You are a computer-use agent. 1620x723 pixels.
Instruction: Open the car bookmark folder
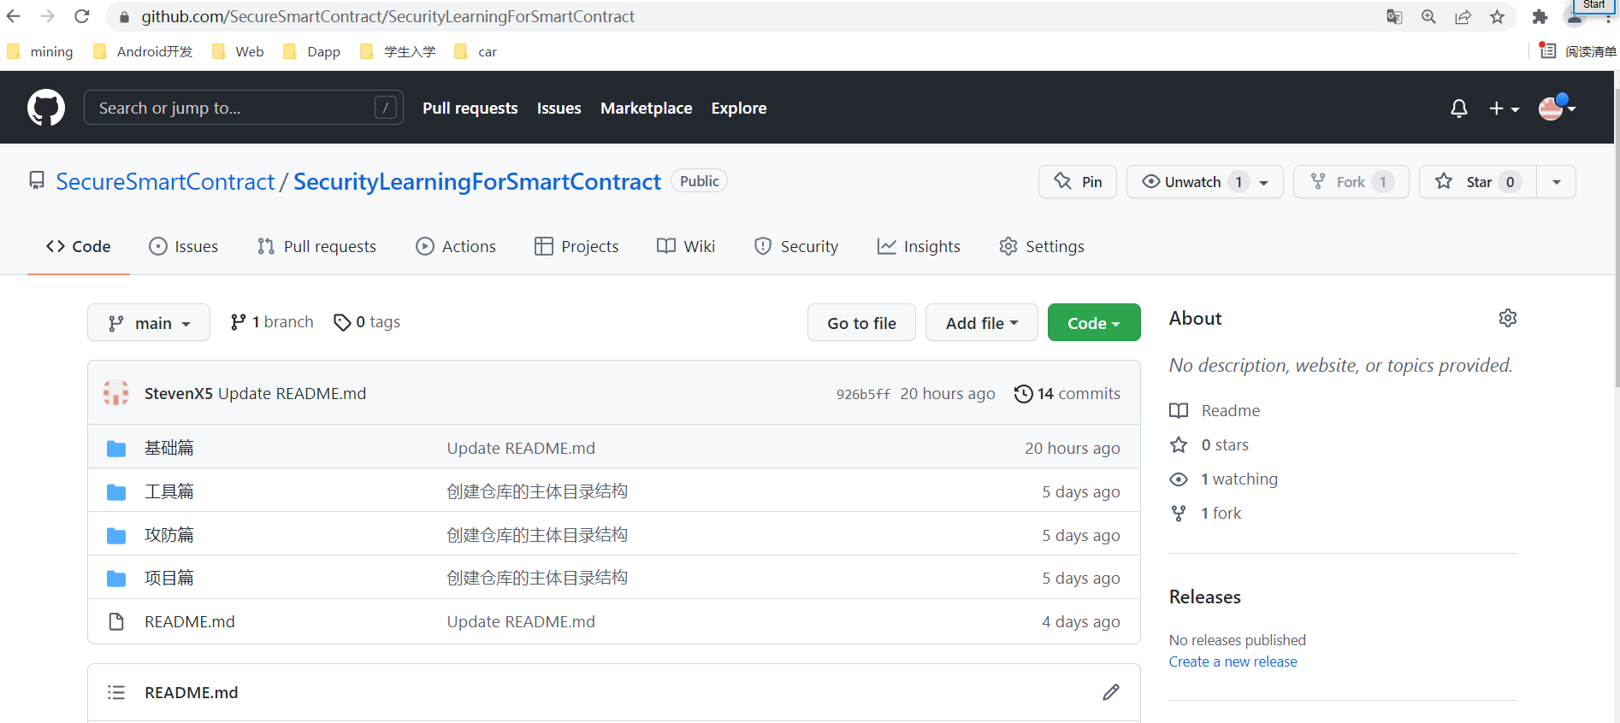point(476,51)
